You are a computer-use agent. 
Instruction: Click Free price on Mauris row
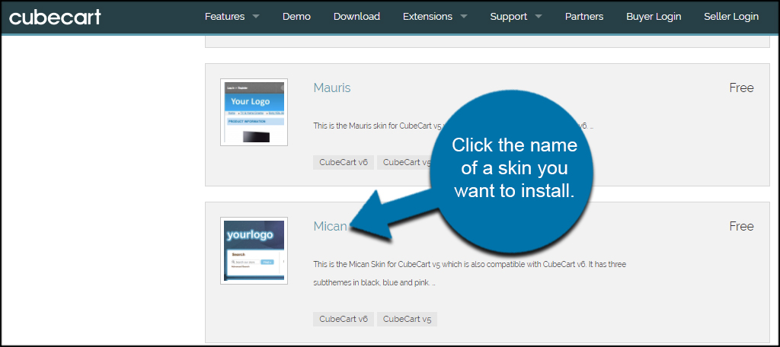tap(741, 88)
